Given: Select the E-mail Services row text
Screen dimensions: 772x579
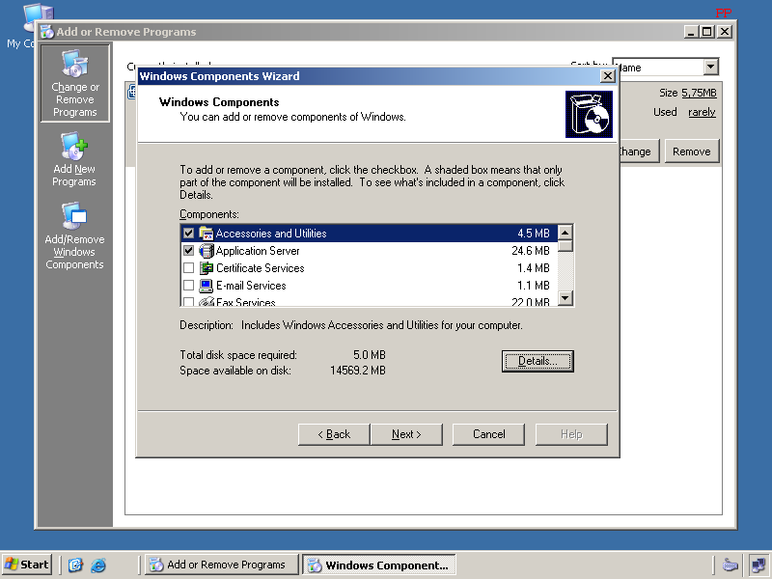Looking at the screenshot, I should pyautogui.click(x=251, y=286).
